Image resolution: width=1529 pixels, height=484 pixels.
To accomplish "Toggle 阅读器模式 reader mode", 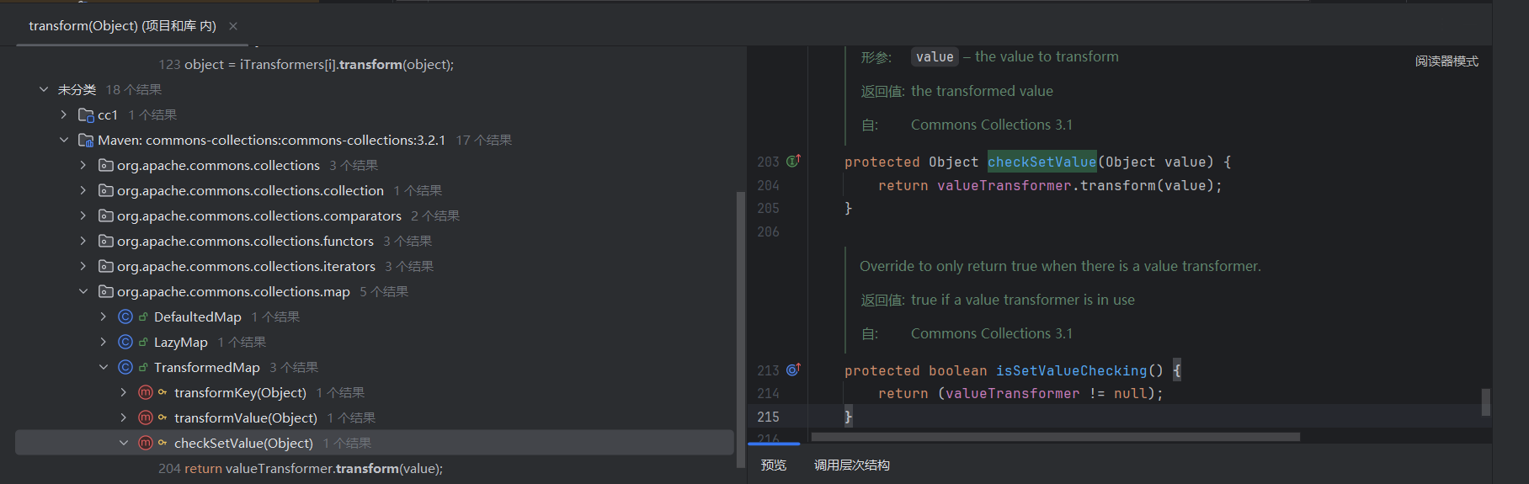I will click(x=1446, y=61).
